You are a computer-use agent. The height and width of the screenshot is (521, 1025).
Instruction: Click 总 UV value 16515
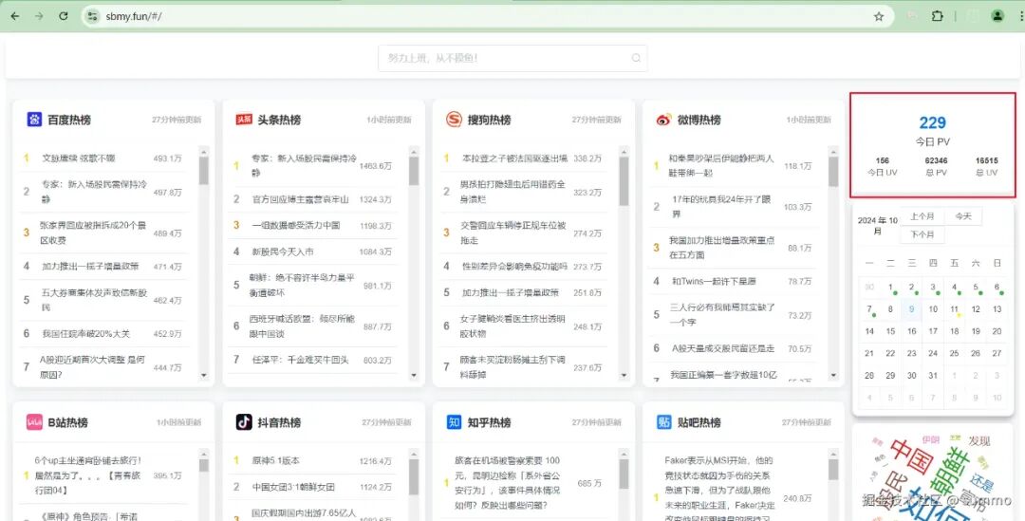[x=986, y=160]
